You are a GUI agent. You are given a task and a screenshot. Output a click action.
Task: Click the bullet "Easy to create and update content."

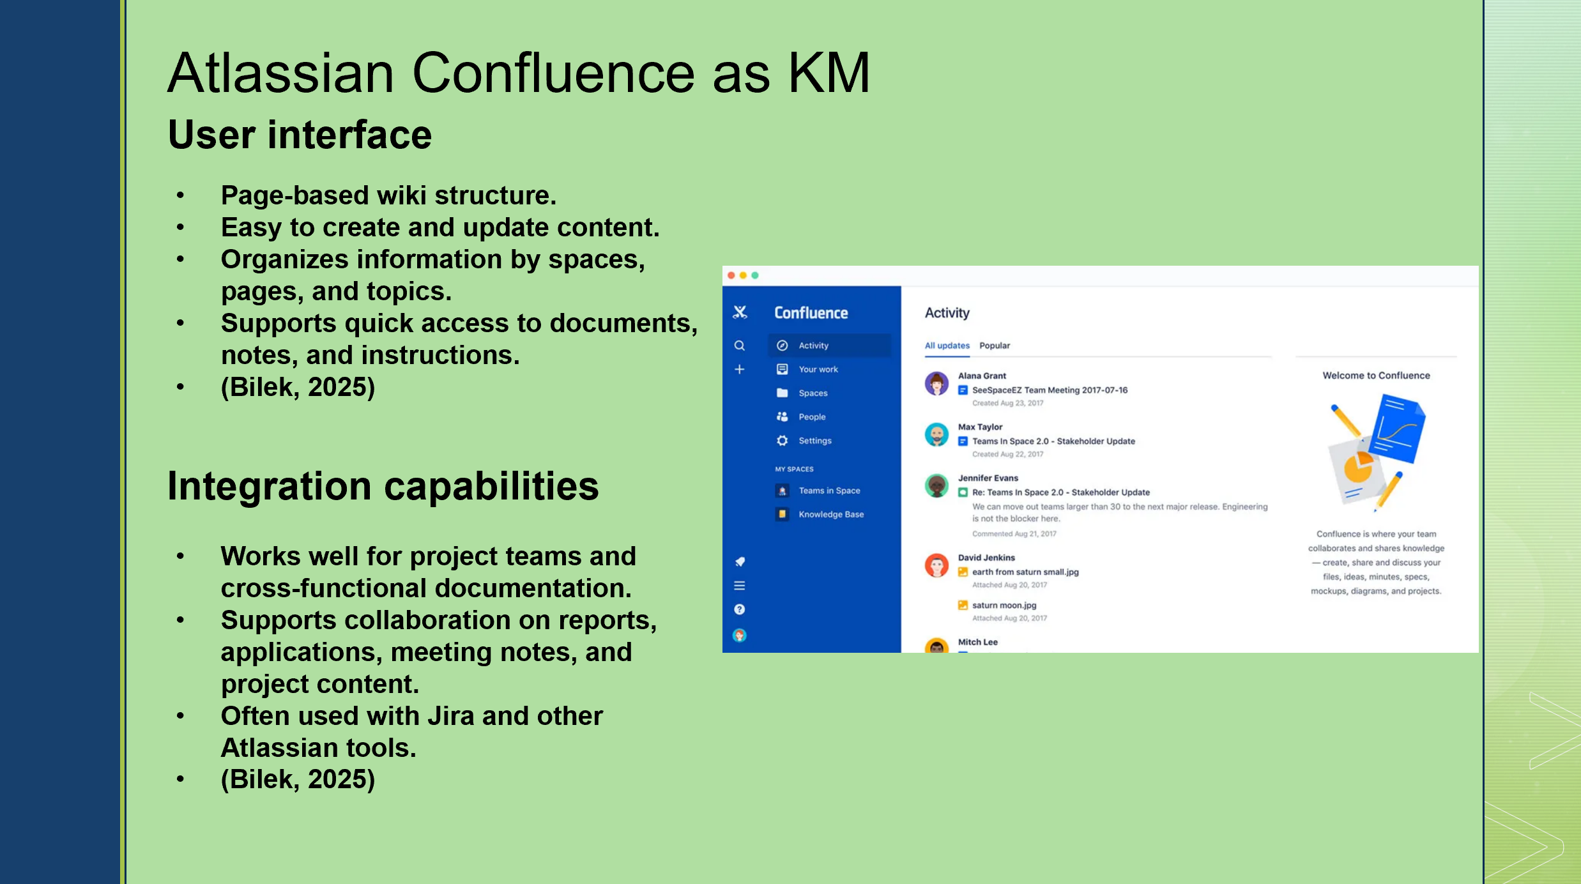tap(440, 227)
